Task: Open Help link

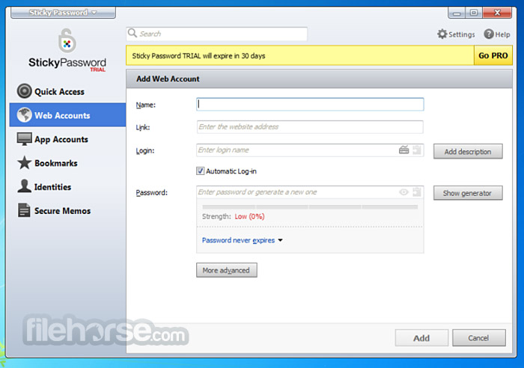Action: pos(497,34)
